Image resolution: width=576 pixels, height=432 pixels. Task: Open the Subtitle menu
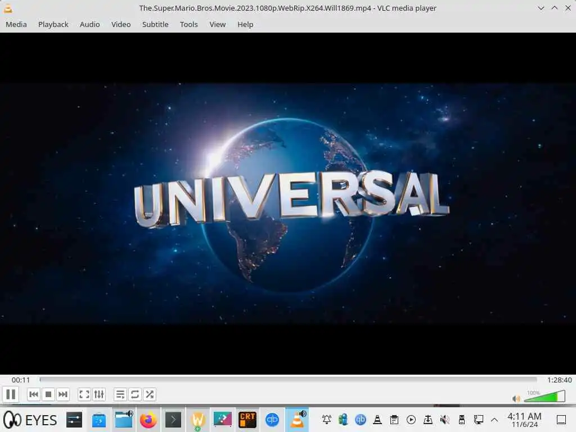click(155, 24)
